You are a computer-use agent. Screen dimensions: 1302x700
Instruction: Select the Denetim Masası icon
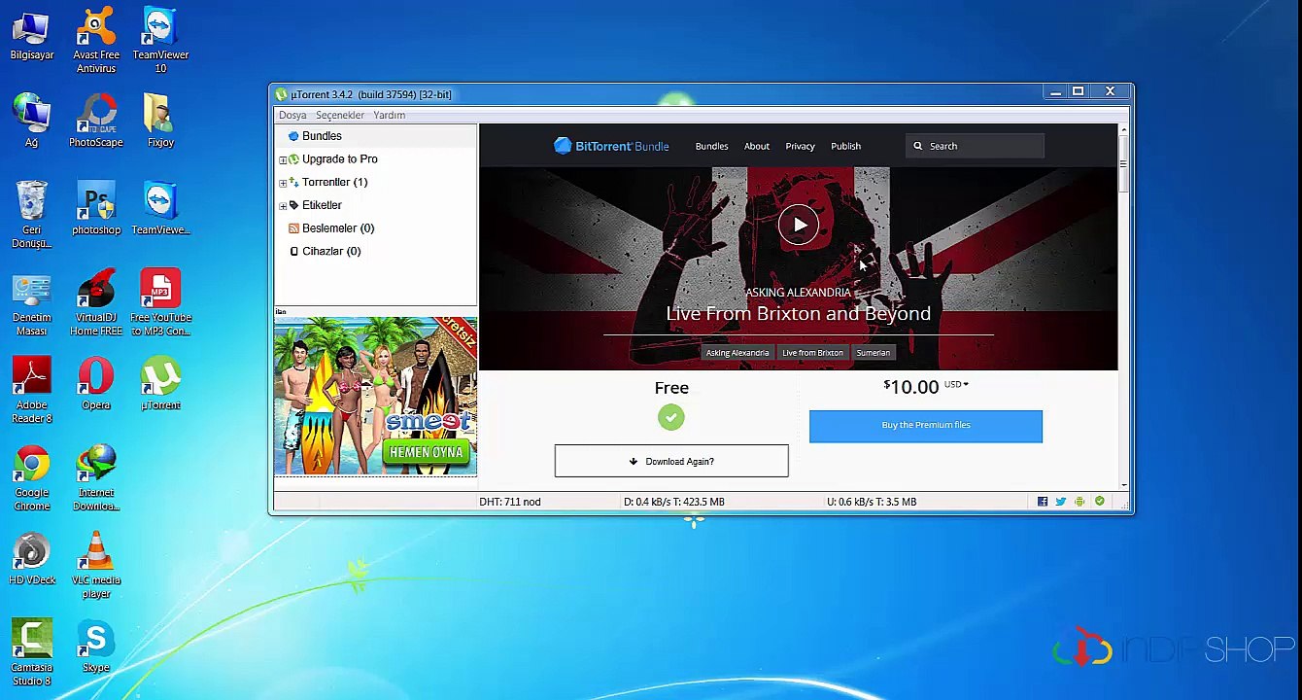click(x=32, y=302)
